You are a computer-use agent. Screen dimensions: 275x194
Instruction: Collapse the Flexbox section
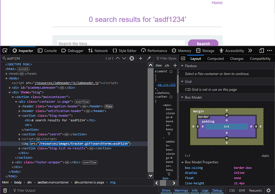pyautogui.click(x=182, y=66)
